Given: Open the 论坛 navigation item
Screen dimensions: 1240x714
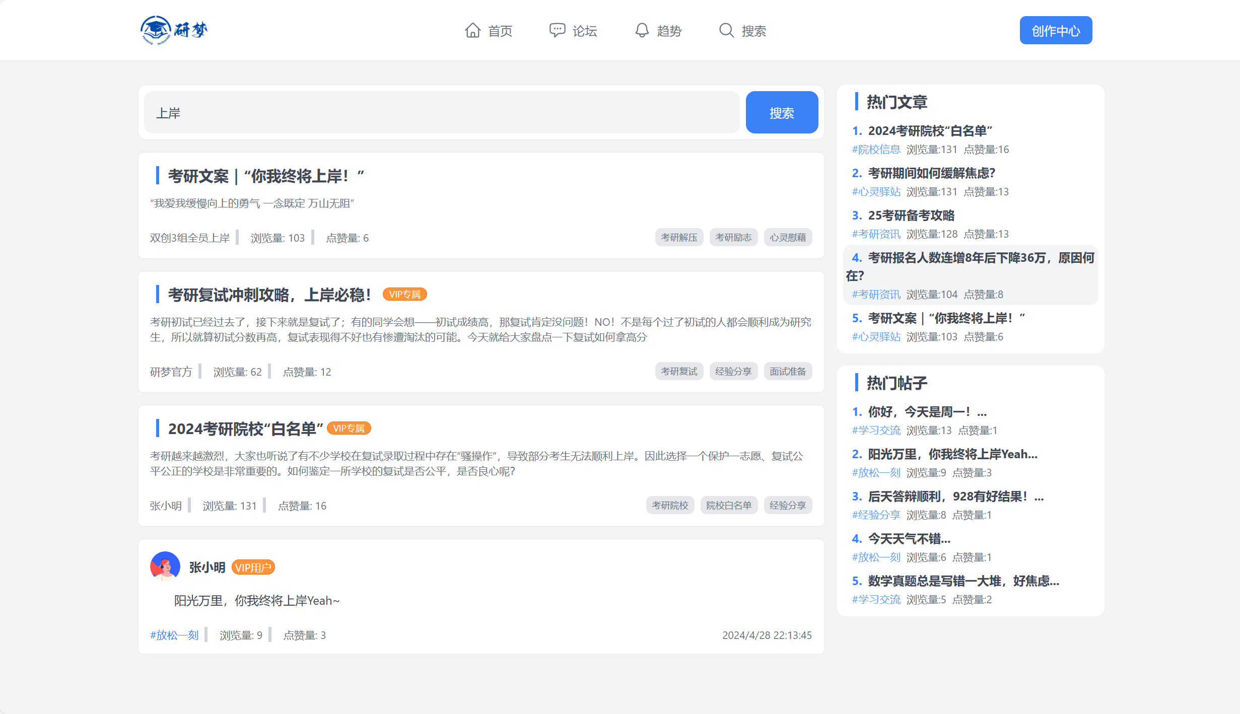Looking at the screenshot, I should click(585, 30).
